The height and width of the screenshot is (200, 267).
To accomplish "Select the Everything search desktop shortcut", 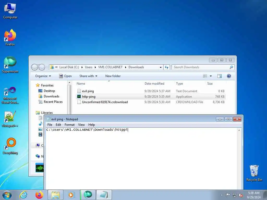I will 10,146.
